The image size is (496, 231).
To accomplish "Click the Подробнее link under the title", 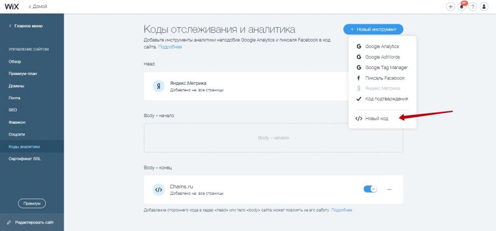I will tap(170, 47).
